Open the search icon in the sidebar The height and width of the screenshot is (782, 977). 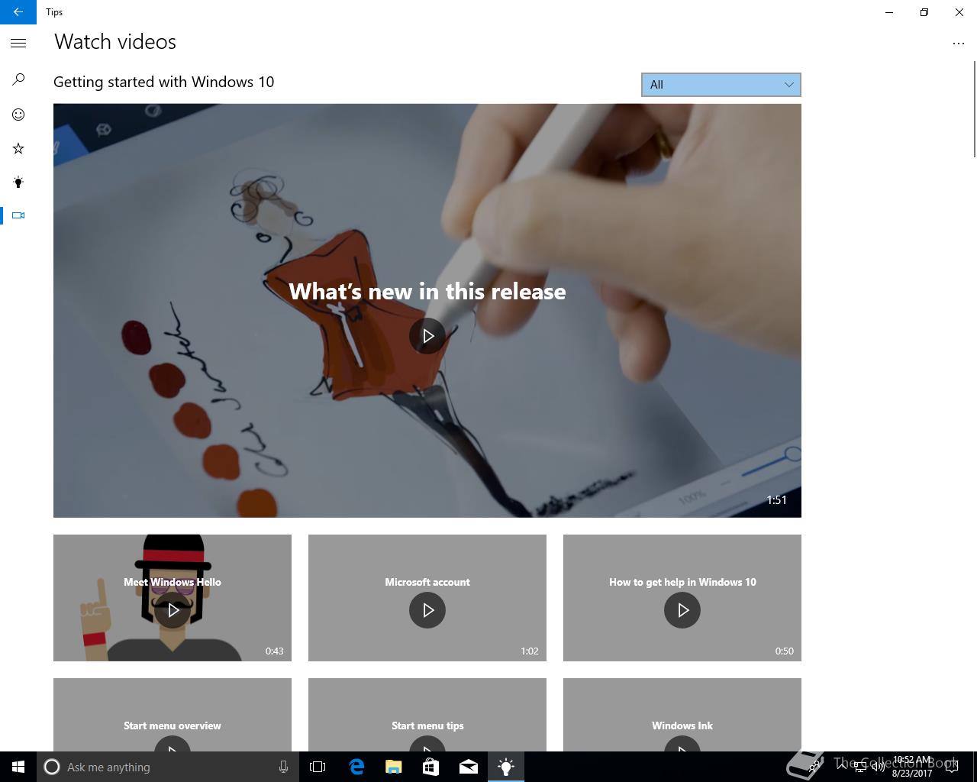click(x=18, y=79)
